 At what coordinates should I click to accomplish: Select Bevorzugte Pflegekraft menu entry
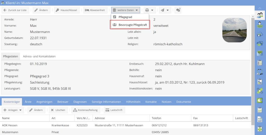pyautogui.click(x=130, y=25)
